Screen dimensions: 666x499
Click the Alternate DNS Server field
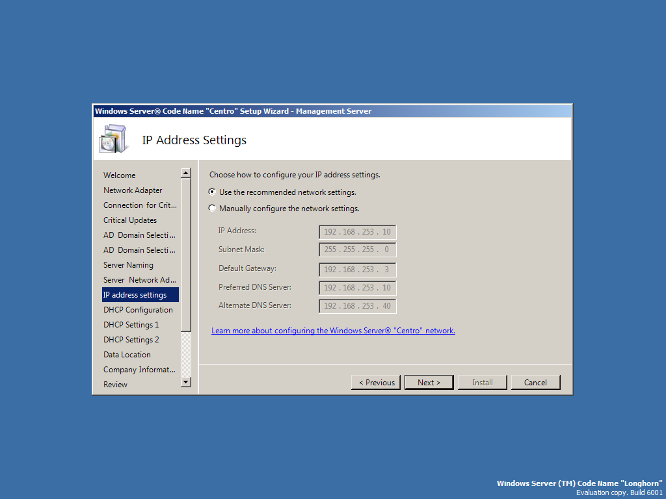click(x=357, y=306)
